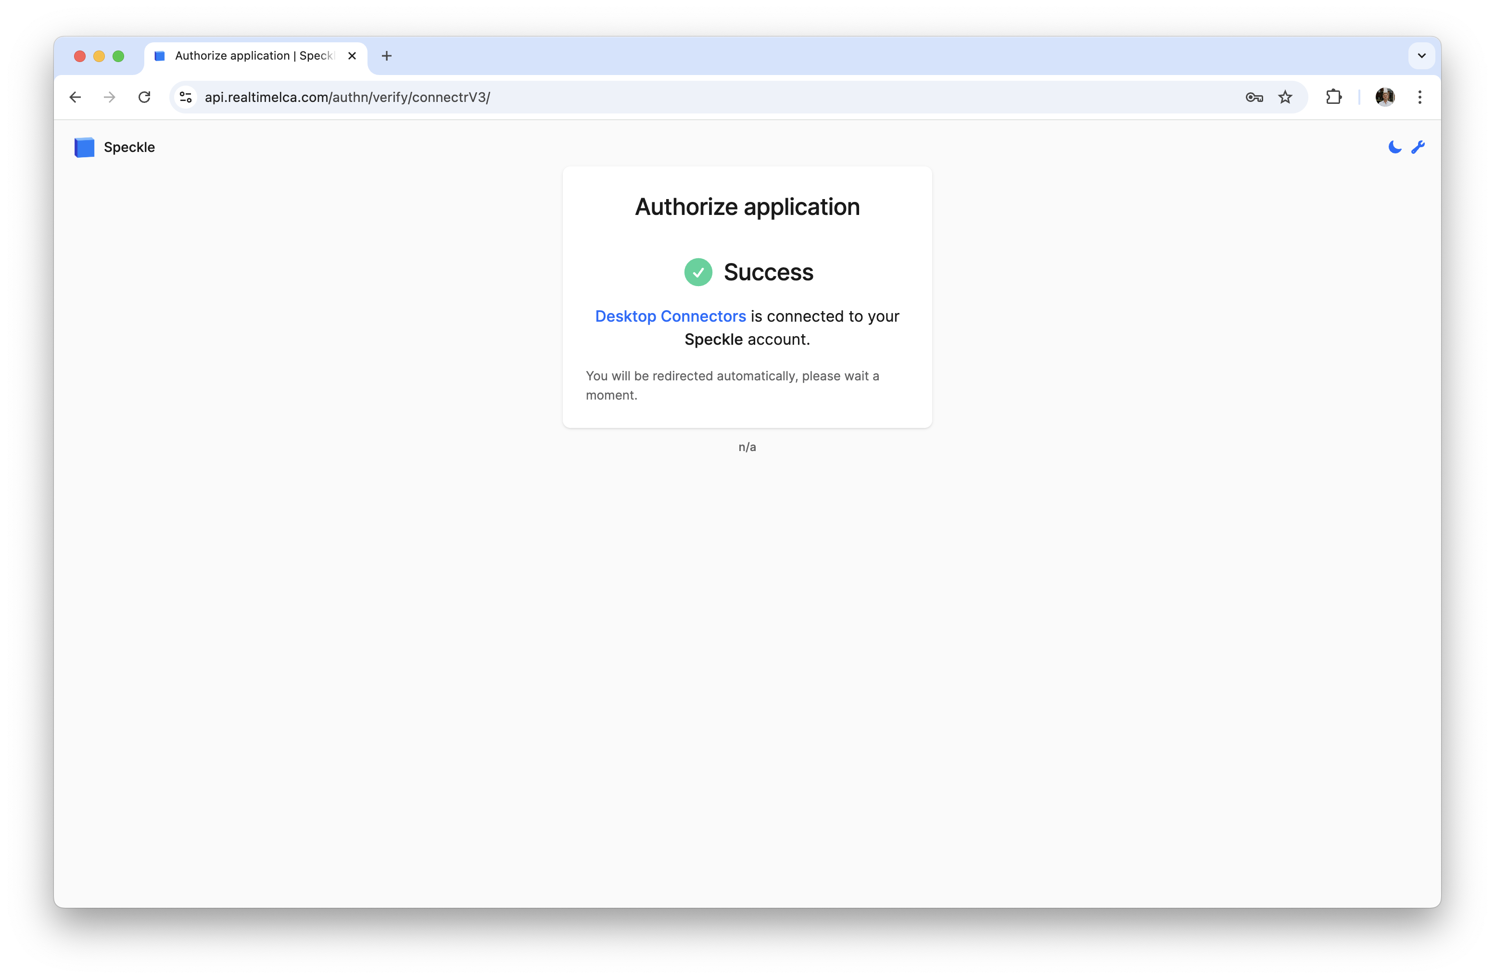Viewport: 1495px width, 979px height.
Task: Close the window with red button
Action: point(80,56)
